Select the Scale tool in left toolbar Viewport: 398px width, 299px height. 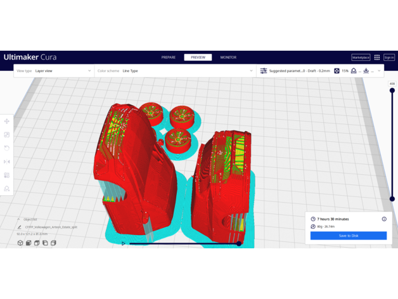coord(7,134)
